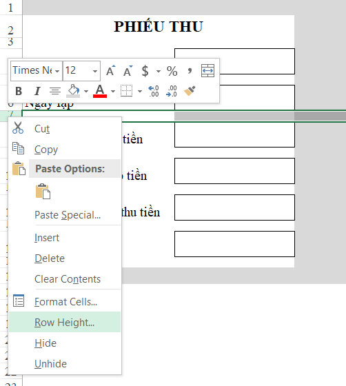Select Format Cells from context menu
Image resolution: width=346 pixels, height=386 pixels.
[65, 302]
